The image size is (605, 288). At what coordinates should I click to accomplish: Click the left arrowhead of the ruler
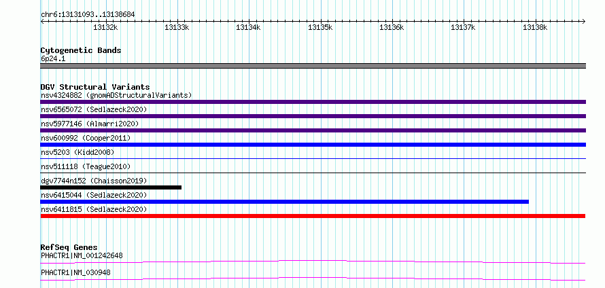(x=42, y=22)
